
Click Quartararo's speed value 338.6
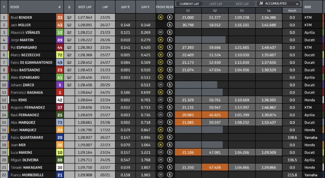click(x=292, y=137)
